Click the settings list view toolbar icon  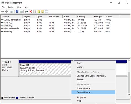click(x=46, y=12)
